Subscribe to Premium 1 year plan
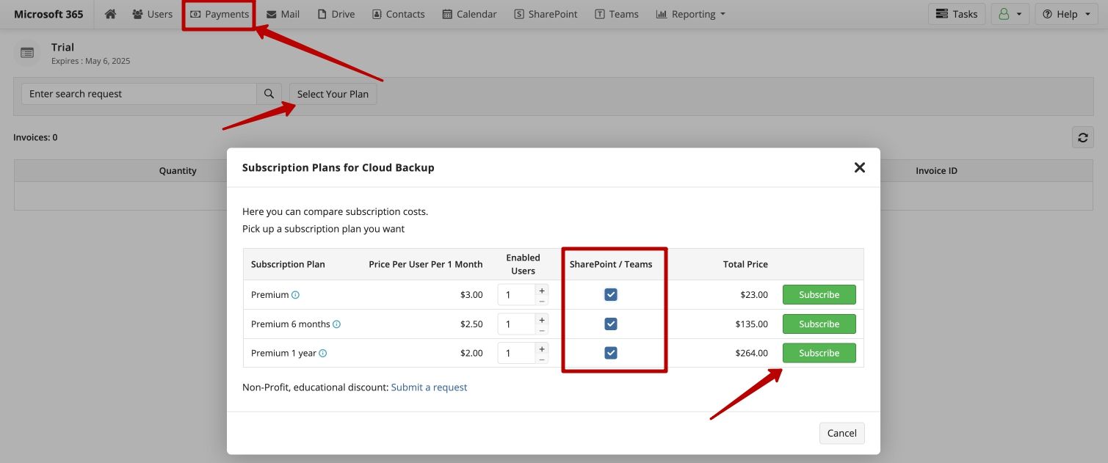This screenshot has height=463, width=1108. tap(819, 354)
